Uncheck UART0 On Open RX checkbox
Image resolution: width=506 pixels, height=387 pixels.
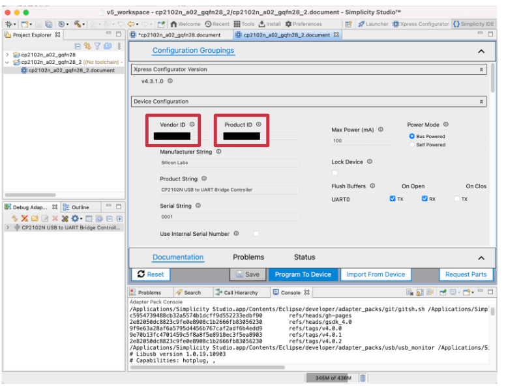click(424, 199)
